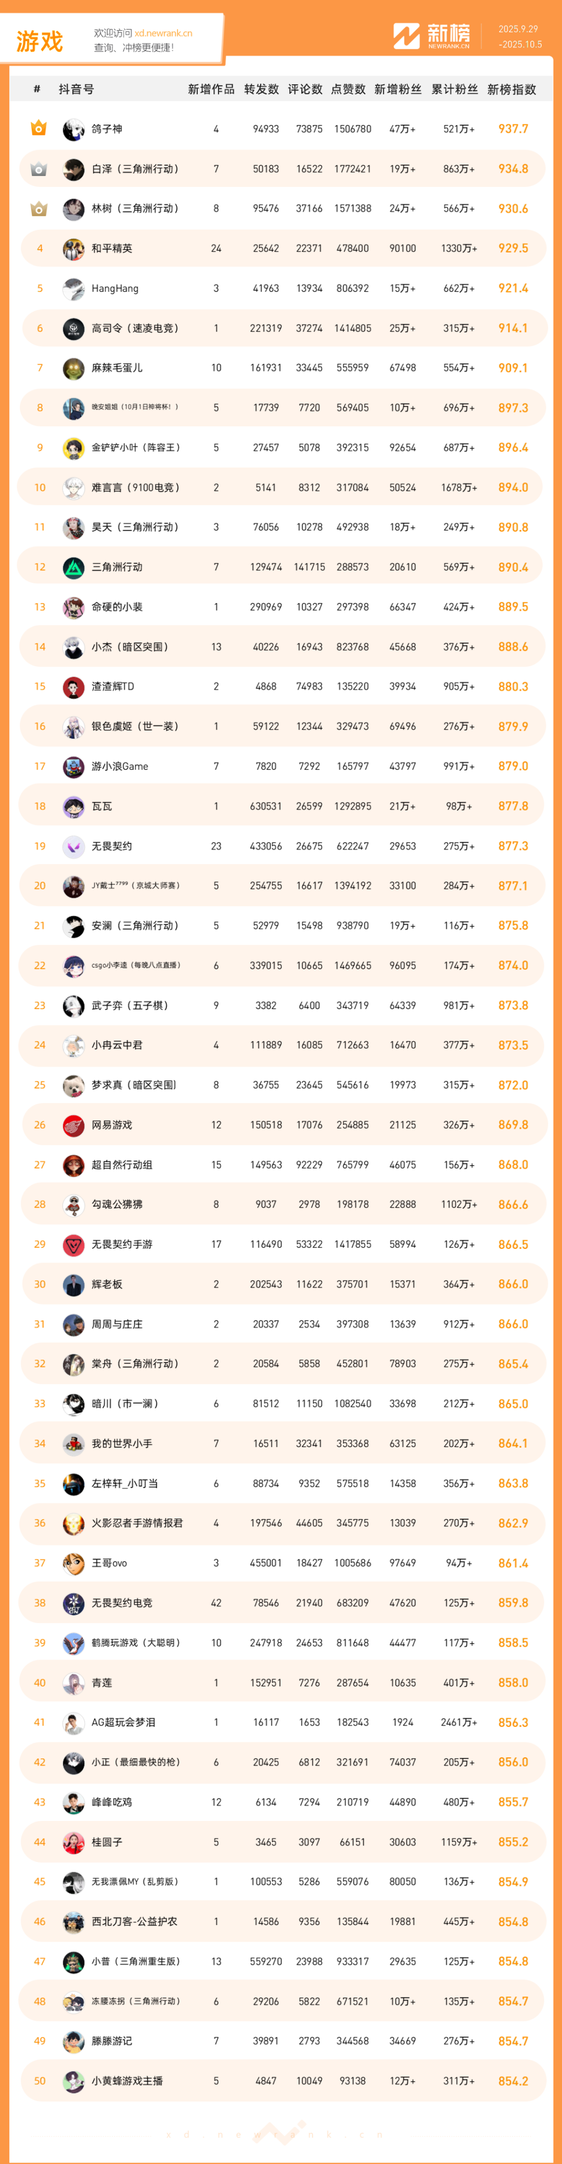Click 鸽子神's 937.7 index score
562x2164 pixels.
(x=513, y=130)
